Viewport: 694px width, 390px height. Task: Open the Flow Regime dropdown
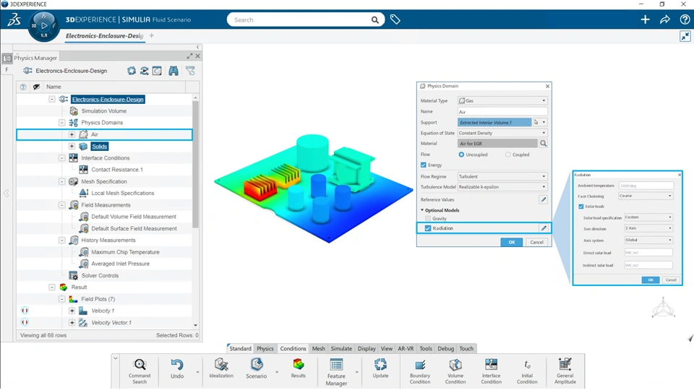click(502, 176)
